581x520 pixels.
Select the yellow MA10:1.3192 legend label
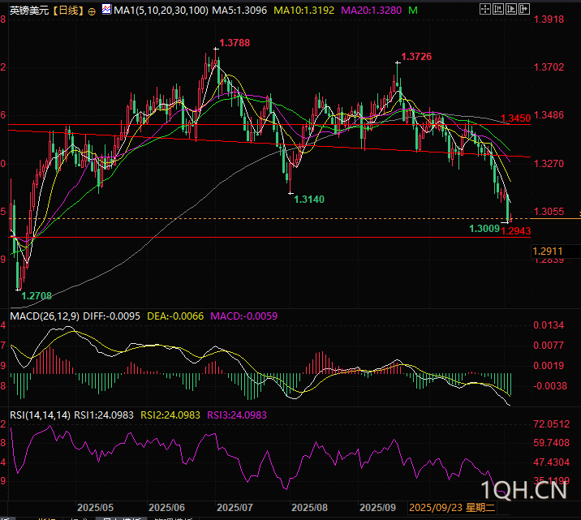tap(304, 11)
